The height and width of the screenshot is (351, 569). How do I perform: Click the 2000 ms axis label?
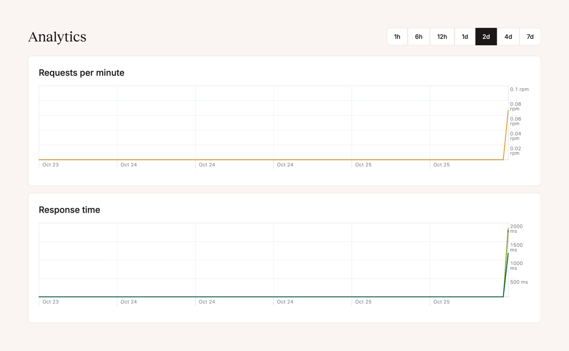tap(516, 228)
